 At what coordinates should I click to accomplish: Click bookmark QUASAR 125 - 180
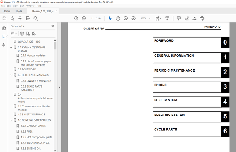click(x=29, y=42)
